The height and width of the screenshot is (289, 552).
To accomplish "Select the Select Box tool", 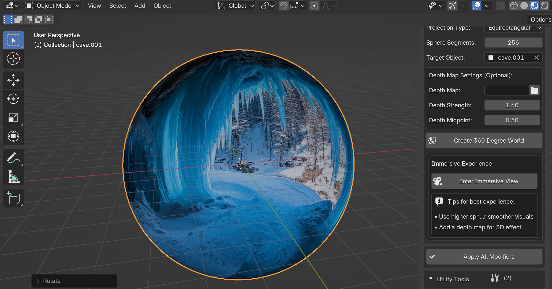I will point(13,40).
